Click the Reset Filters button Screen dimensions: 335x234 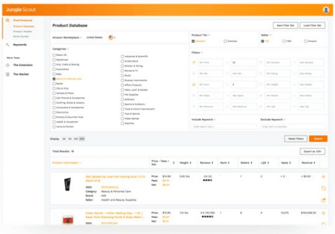pos(296,139)
